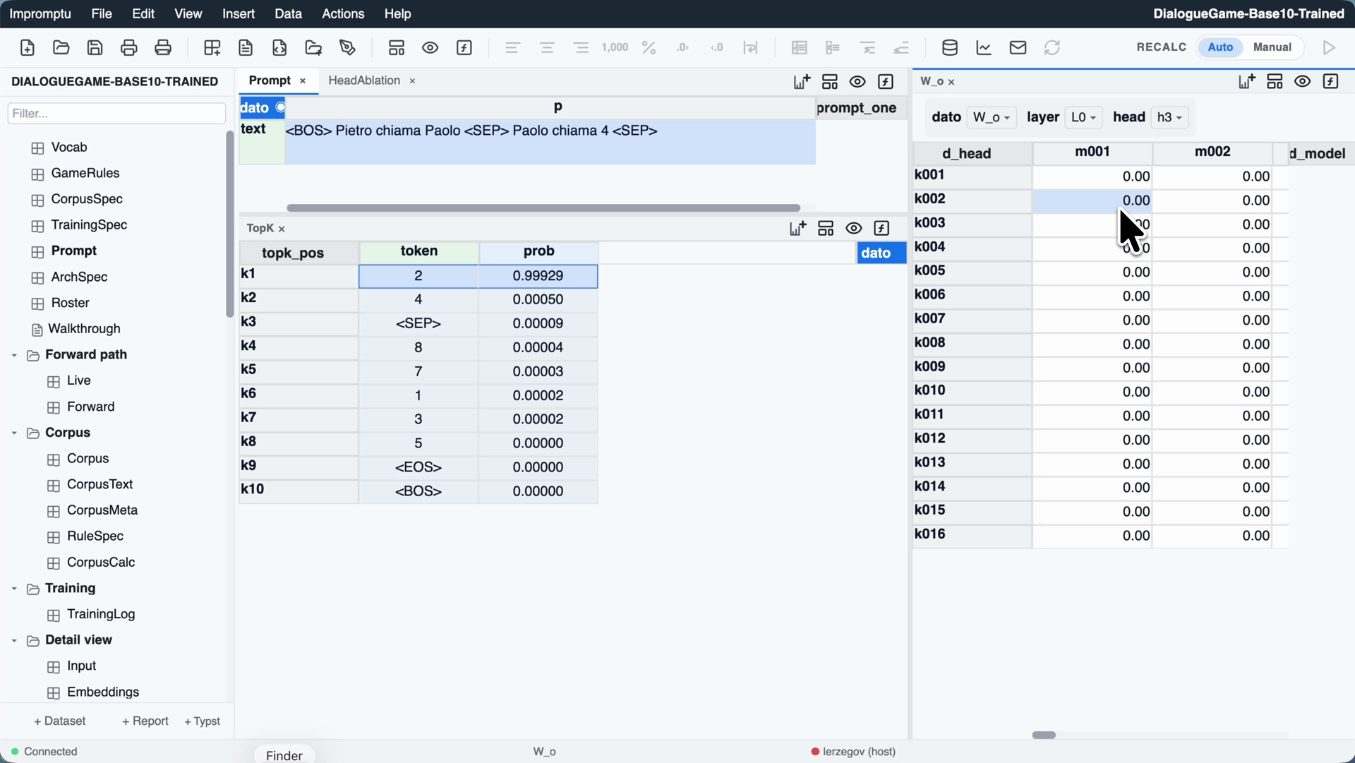Image resolution: width=1355 pixels, height=763 pixels.
Task: Click the new dataset grid-plus icon
Action: coord(212,47)
